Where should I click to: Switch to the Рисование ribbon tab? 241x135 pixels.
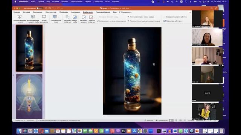(38, 12)
